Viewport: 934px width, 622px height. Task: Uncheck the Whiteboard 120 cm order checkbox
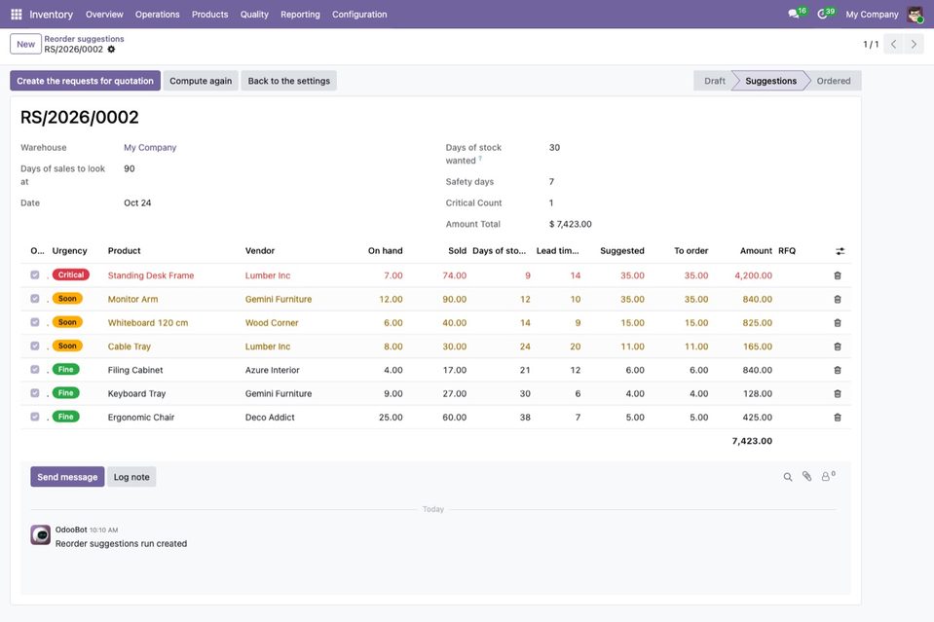pos(34,322)
